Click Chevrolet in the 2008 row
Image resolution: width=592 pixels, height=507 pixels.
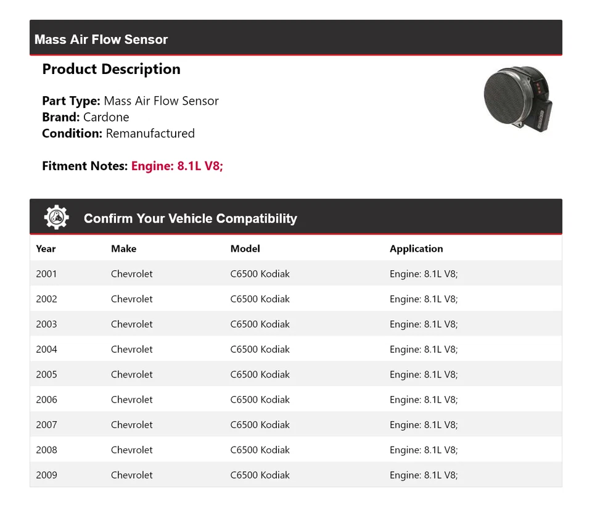click(131, 450)
